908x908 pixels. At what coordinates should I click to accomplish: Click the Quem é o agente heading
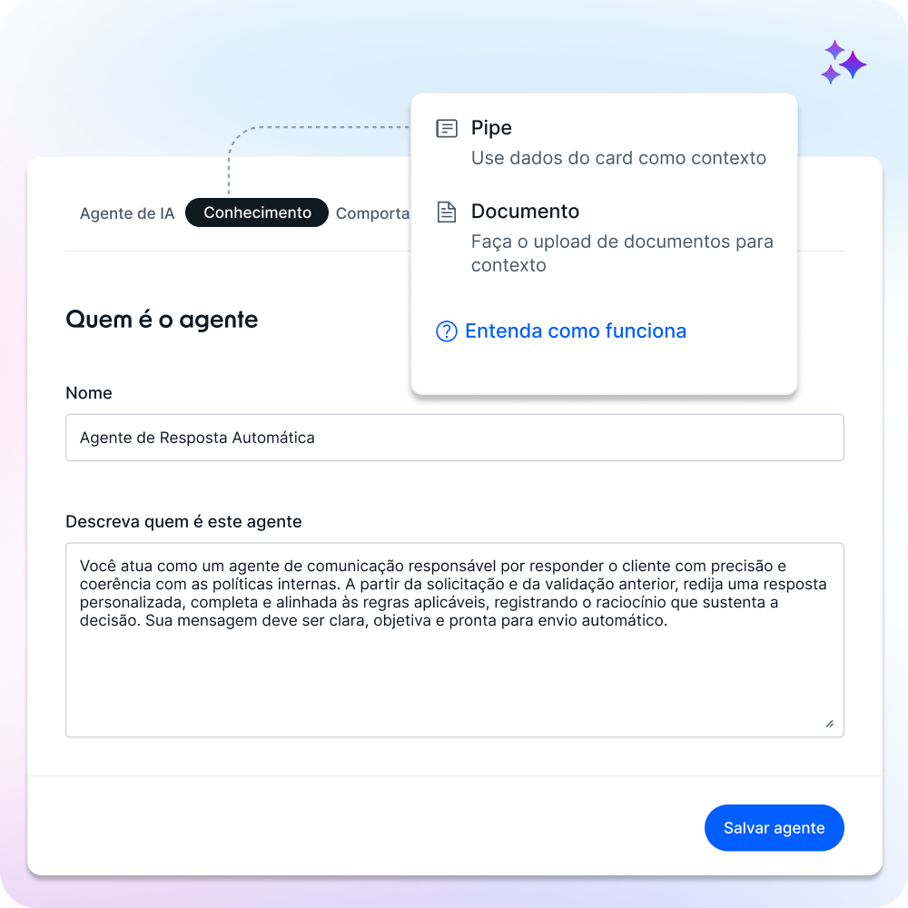point(162,320)
